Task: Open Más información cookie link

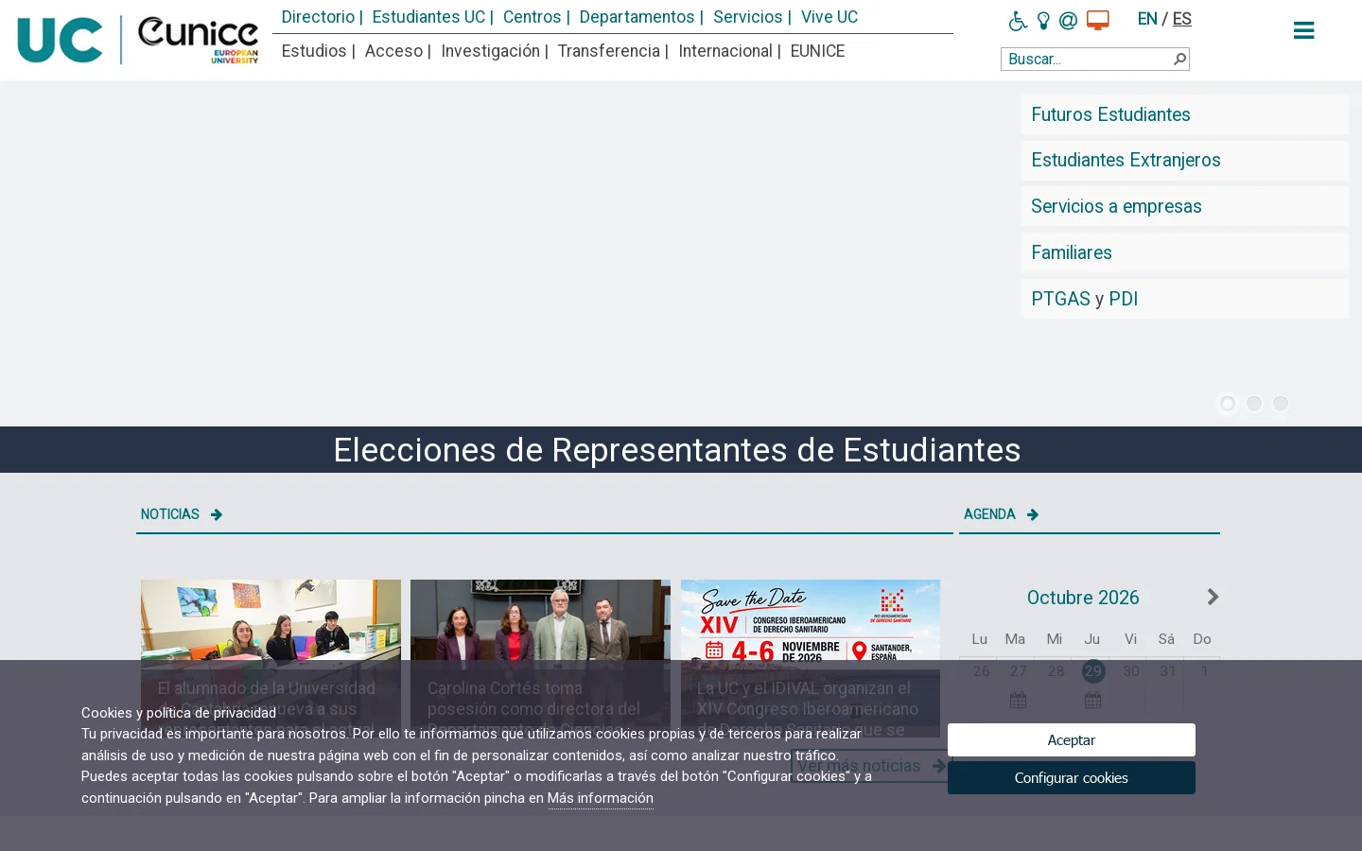Action: pos(600,798)
